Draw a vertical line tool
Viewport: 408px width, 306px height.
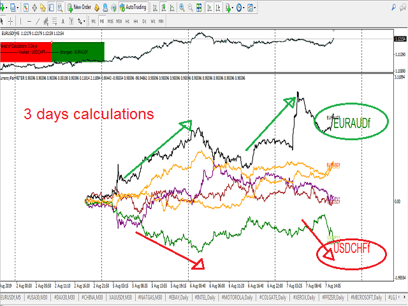click(x=20, y=21)
